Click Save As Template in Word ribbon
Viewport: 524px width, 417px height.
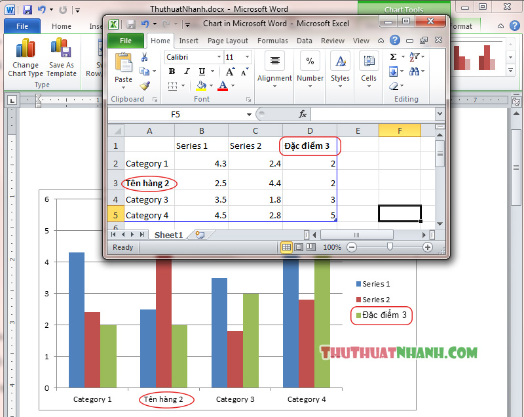tap(62, 58)
